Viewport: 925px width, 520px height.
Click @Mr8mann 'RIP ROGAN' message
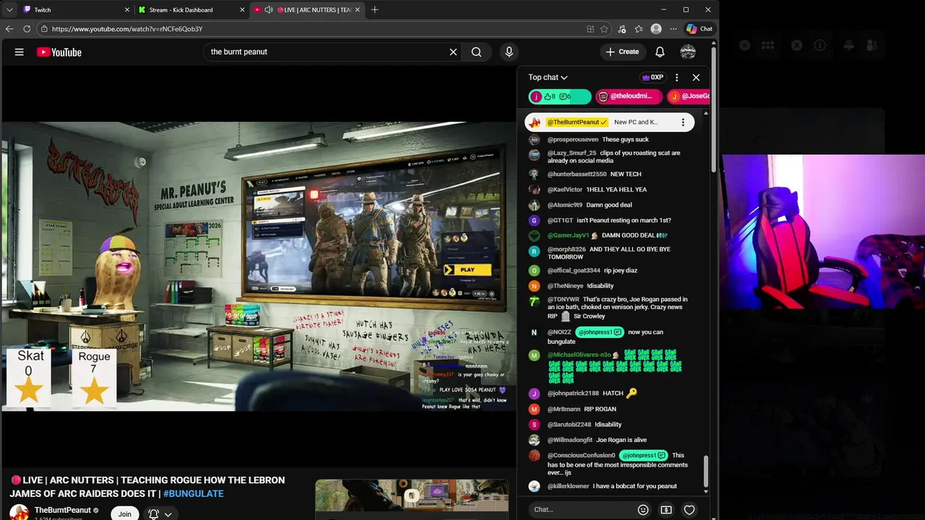point(582,409)
